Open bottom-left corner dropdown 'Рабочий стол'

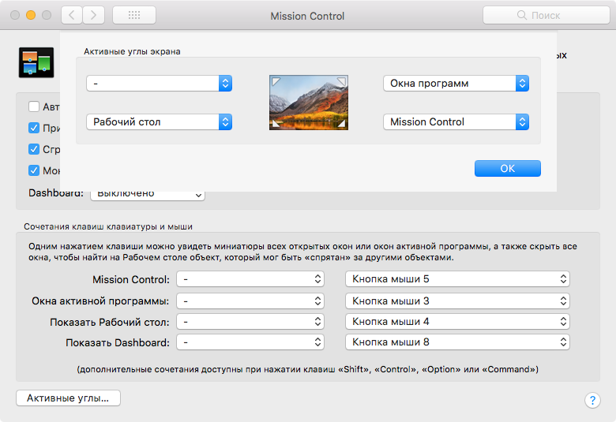coord(159,121)
